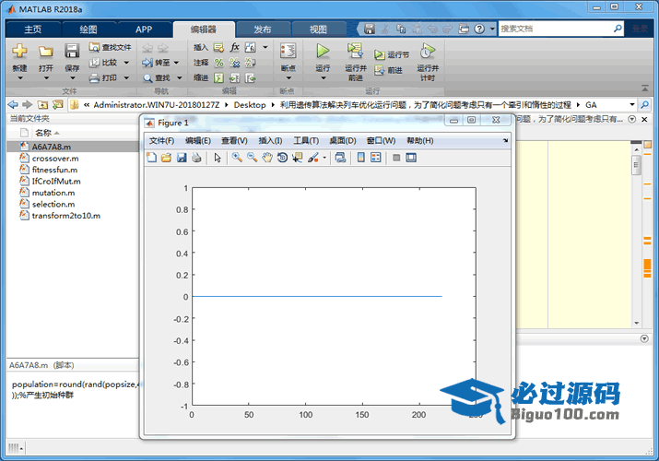Click Figure toolbar Print icon
Screen dimensions: 659x461
(196, 158)
